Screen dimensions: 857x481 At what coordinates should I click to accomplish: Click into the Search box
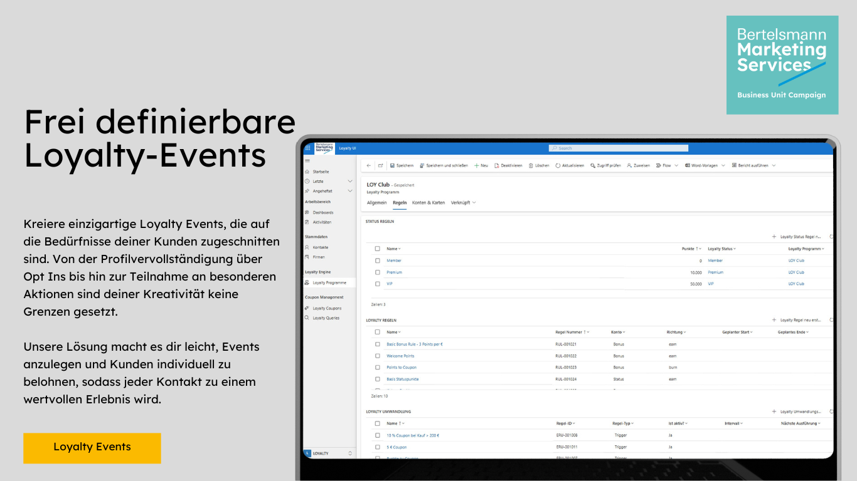(x=618, y=148)
